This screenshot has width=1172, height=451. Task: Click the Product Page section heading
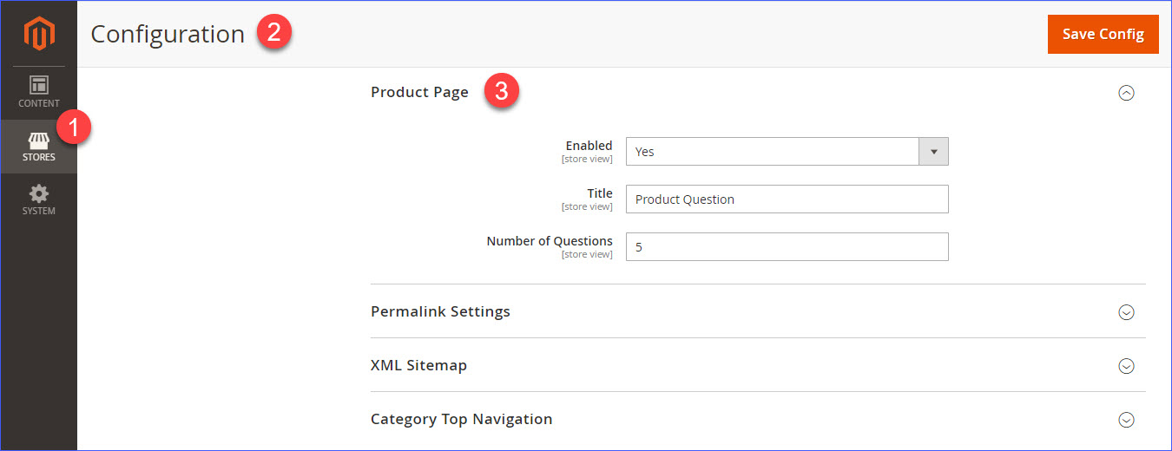419,92
